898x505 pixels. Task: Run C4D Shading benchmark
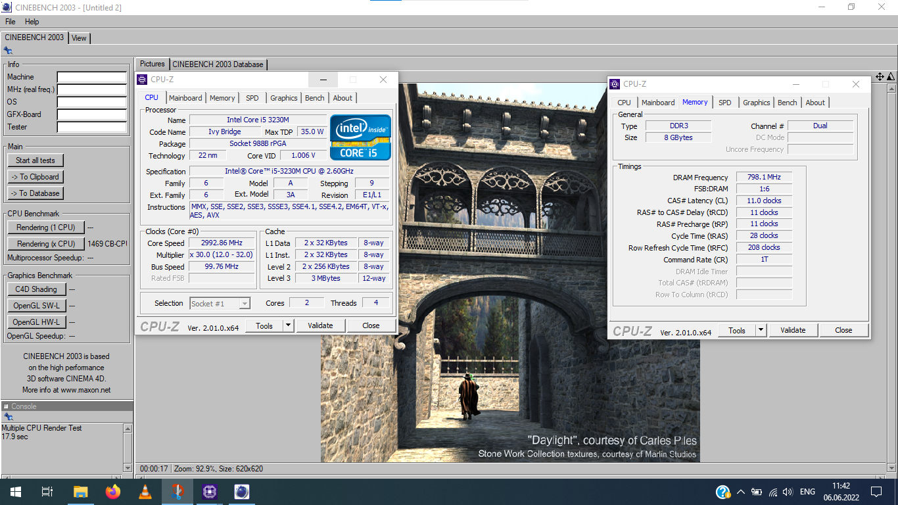(36, 289)
